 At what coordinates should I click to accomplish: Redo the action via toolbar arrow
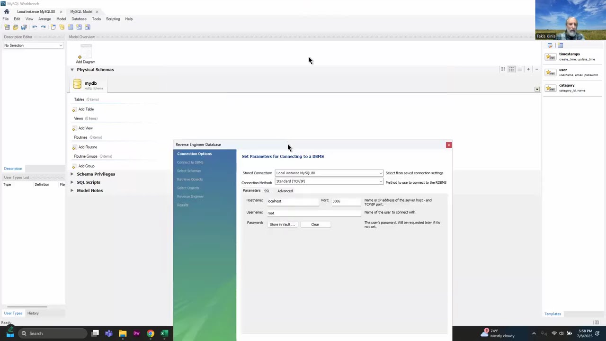click(x=43, y=27)
